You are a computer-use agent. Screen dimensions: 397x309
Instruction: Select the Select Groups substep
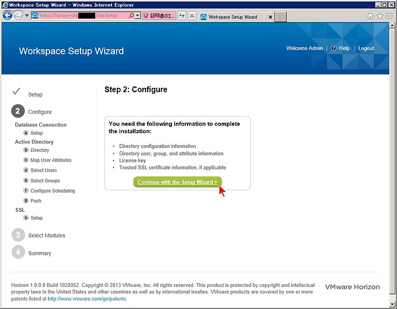point(45,180)
